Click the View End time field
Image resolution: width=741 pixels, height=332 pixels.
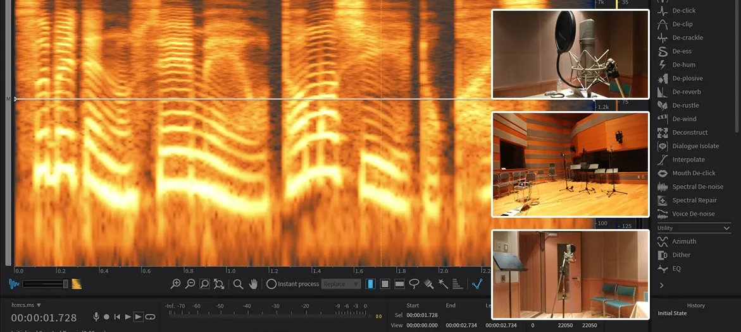click(462, 326)
